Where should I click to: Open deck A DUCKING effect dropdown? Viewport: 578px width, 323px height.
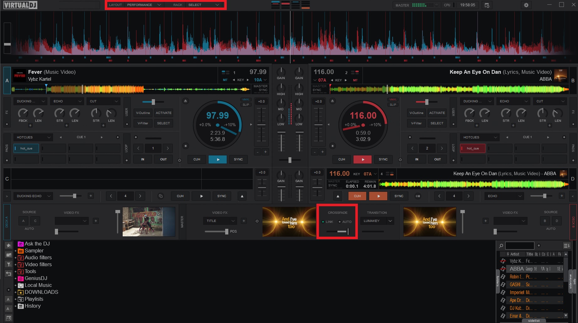click(30, 101)
